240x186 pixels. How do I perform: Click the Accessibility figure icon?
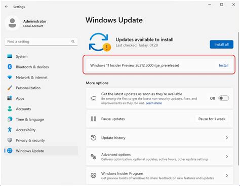pos(10,130)
